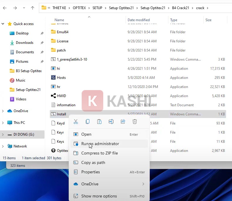
Task: Unpin Documents using its pin icon
Action: [x=42, y=52]
